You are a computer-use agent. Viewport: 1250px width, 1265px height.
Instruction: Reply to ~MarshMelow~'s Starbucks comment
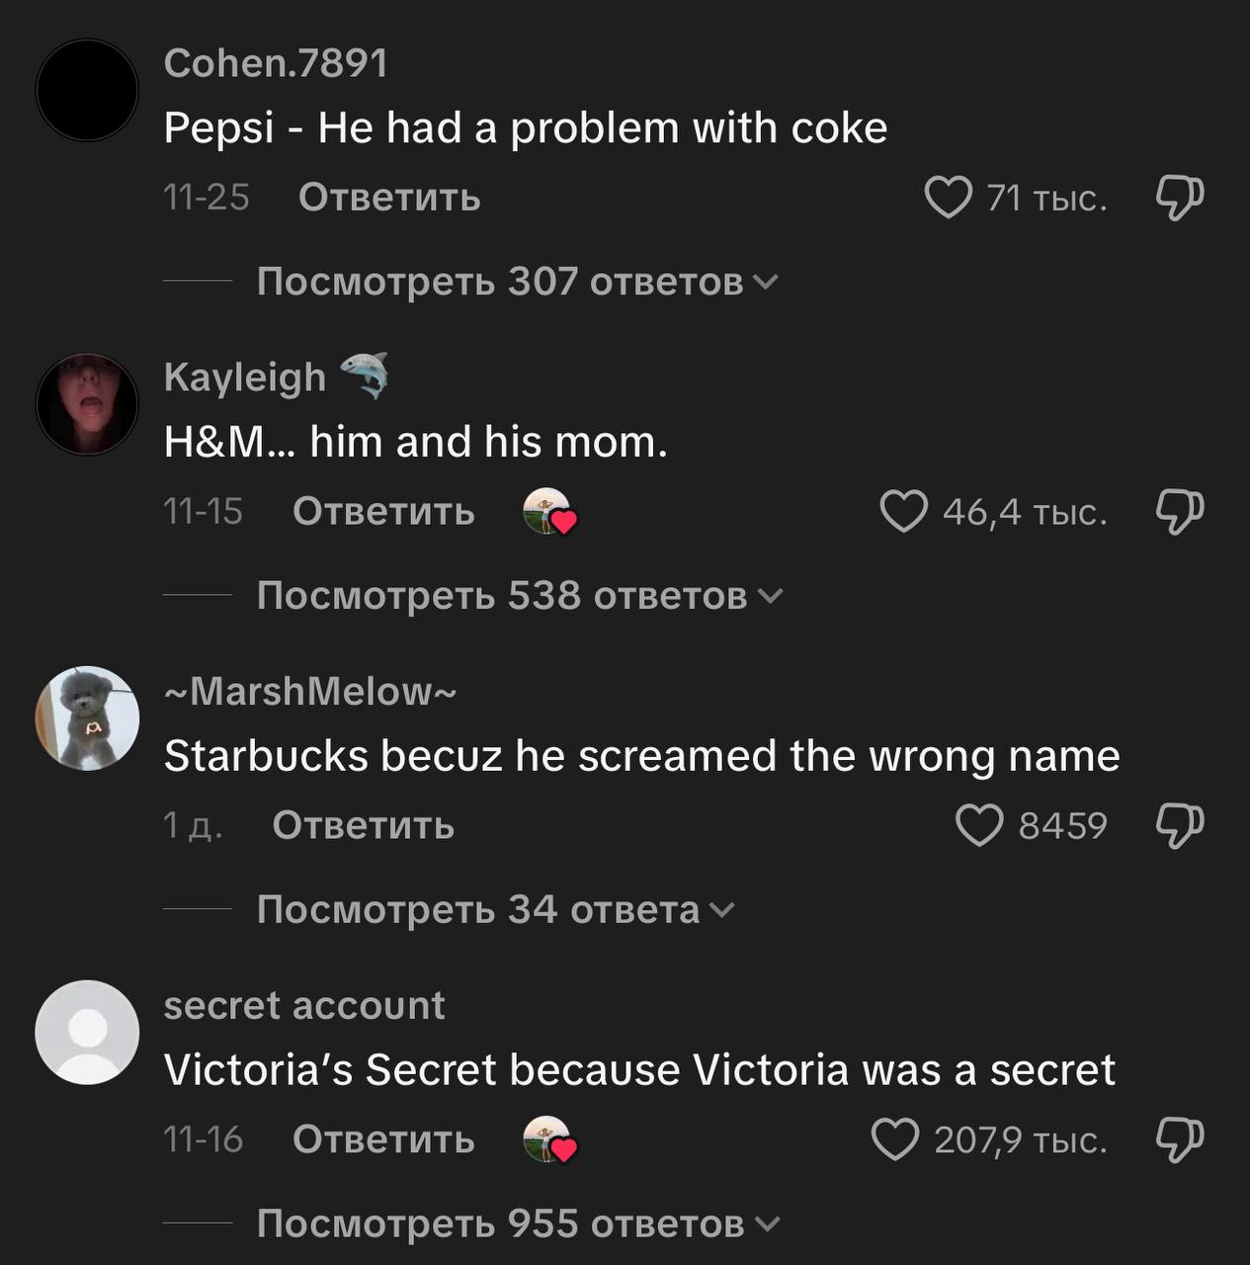click(363, 825)
